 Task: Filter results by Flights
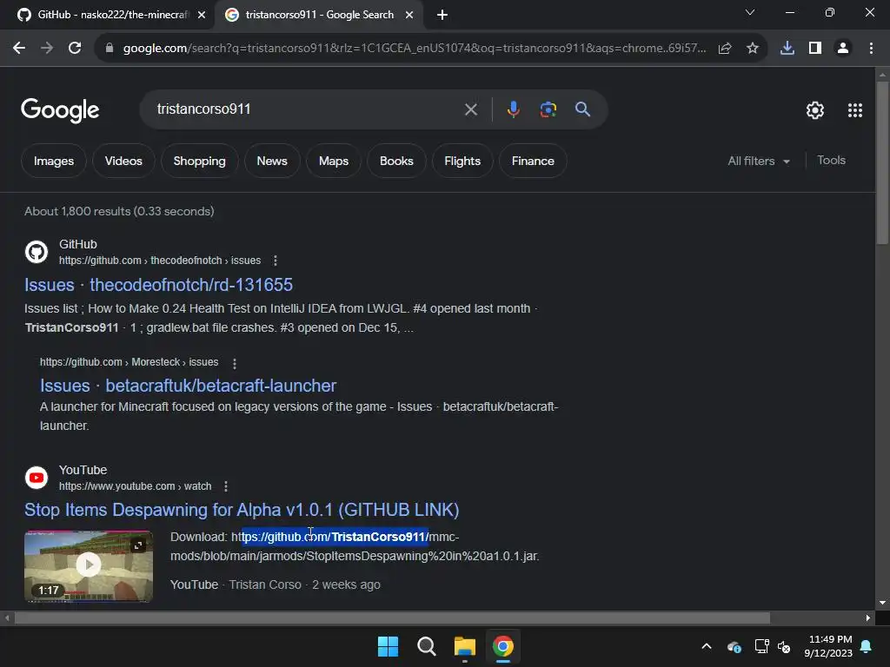[x=462, y=161]
